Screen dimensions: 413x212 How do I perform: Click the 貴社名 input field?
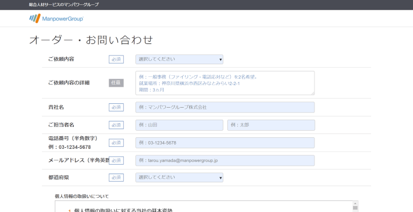pyautogui.click(x=225, y=107)
